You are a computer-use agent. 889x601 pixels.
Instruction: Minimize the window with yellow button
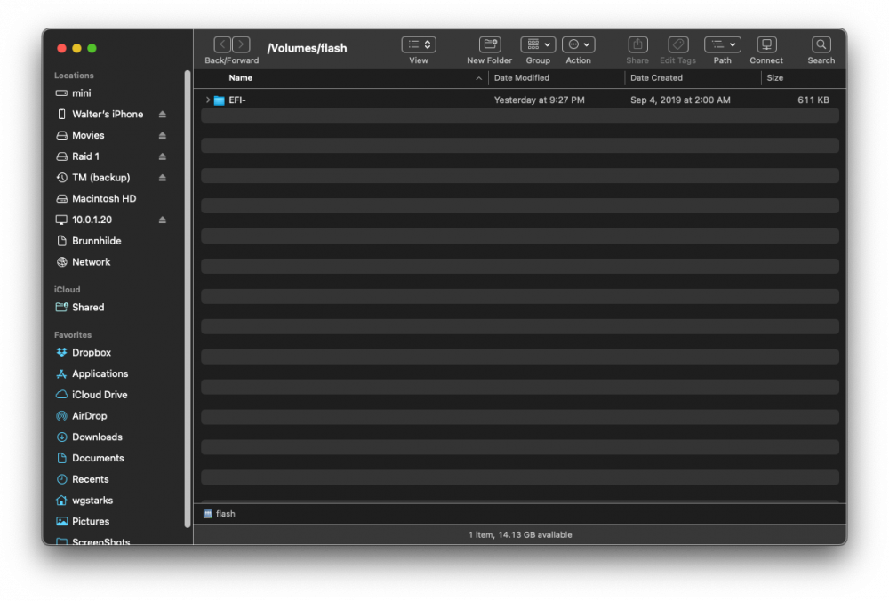(x=77, y=48)
